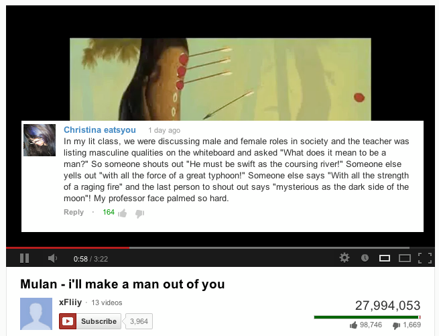The image size is (439, 336).
Task: Seek in the video progress bar
Action: click(x=208, y=247)
